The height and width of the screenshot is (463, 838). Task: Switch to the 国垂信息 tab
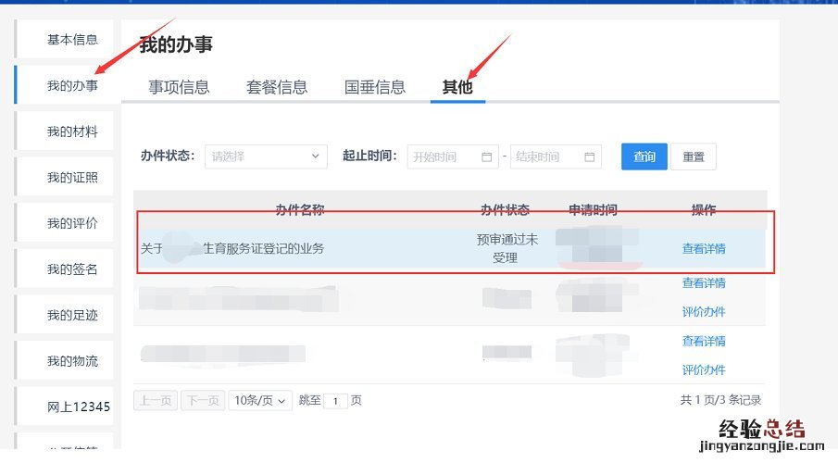pos(375,87)
